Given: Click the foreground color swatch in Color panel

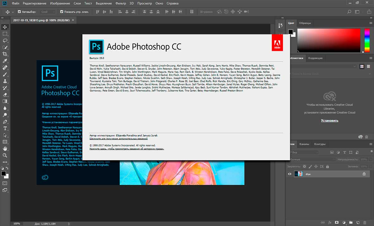Looking at the screenshot, I should coord(290,32).
